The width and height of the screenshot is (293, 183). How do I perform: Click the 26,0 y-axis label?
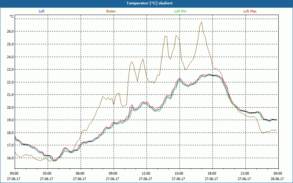[10, 31]
